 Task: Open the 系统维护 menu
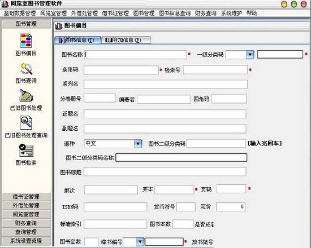click(231, 14)
